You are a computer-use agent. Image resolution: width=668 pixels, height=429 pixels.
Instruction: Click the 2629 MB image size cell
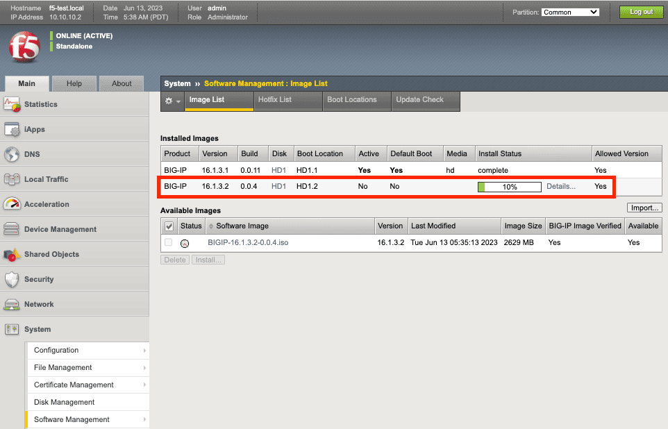click(519, 242)
